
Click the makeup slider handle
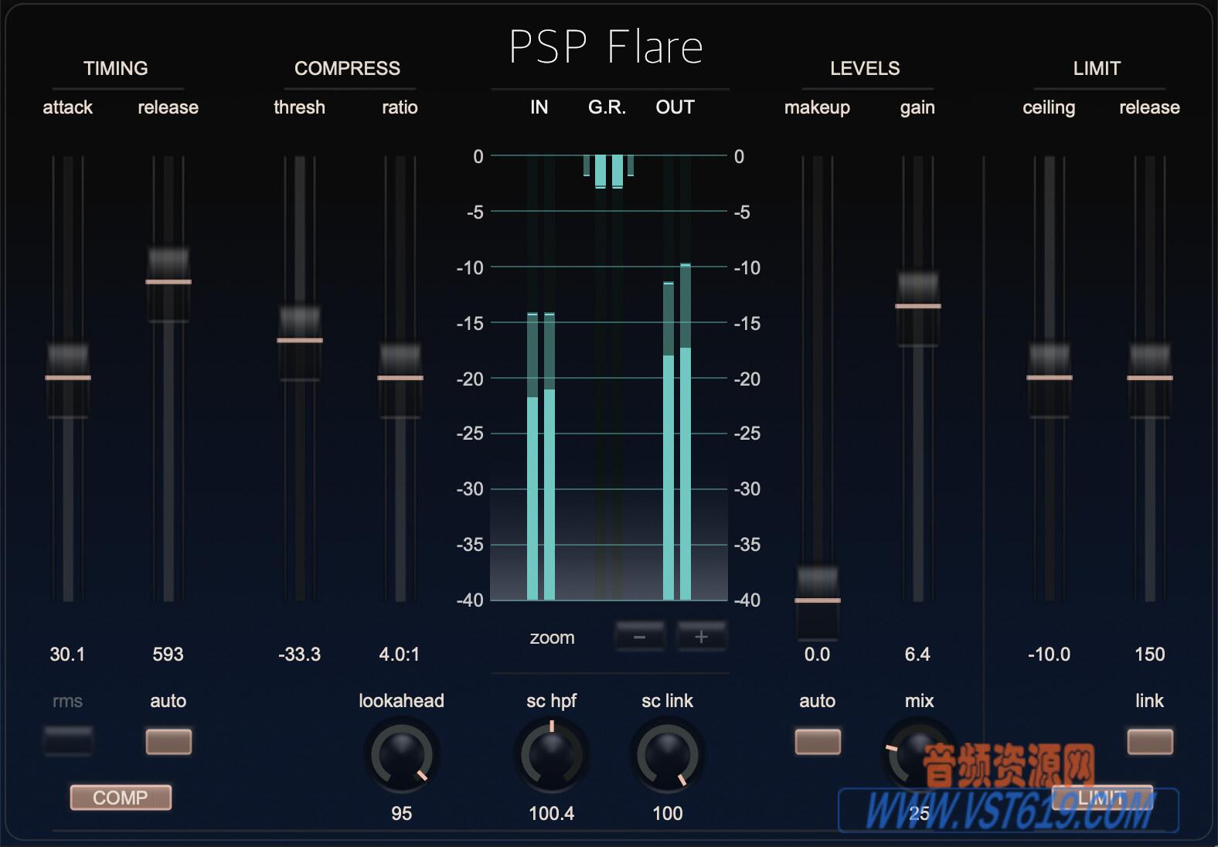818,601
